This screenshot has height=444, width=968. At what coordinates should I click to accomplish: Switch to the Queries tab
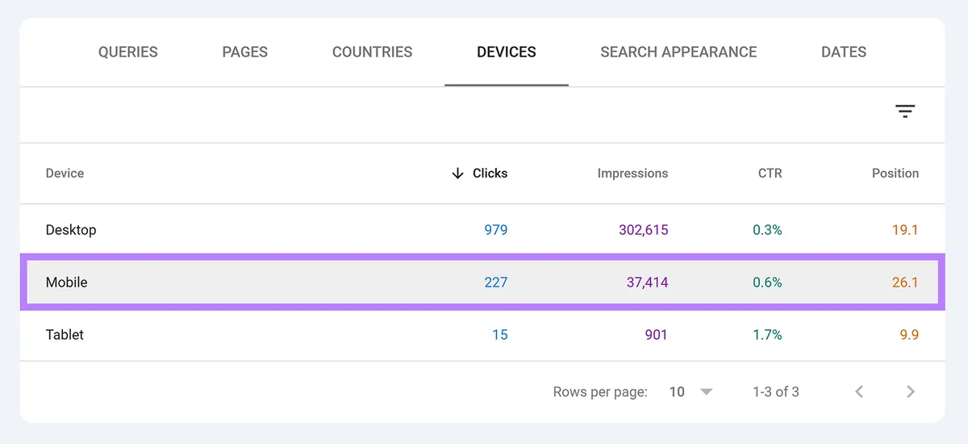tap(128, 52)
